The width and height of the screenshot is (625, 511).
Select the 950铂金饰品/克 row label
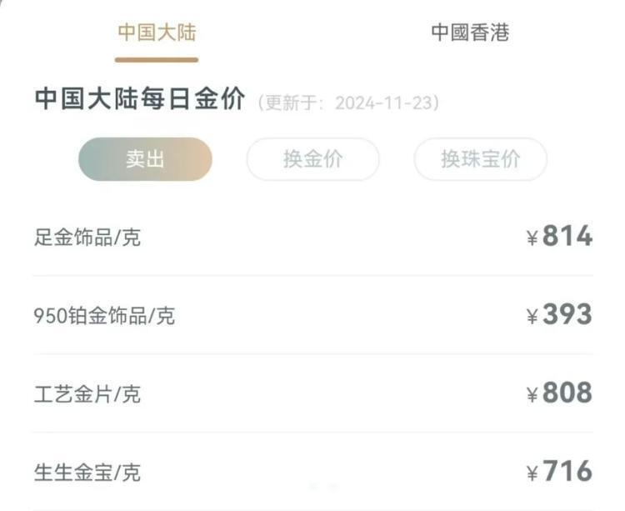point(104,316)
